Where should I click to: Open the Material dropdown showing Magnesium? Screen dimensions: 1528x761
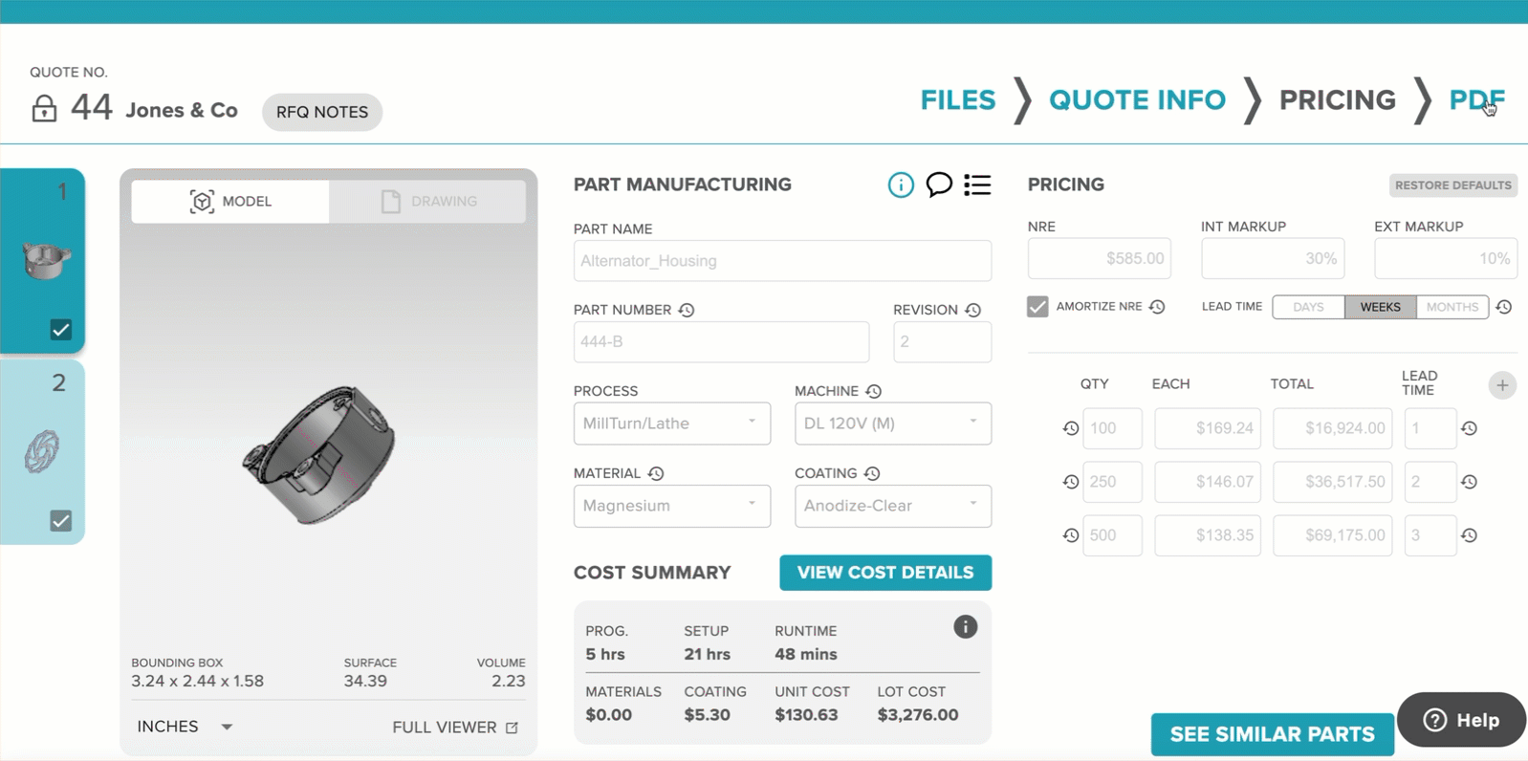coord(671,506)
